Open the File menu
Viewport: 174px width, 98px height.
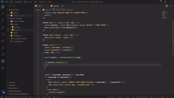pyautogui.click(x=7, y=2)
